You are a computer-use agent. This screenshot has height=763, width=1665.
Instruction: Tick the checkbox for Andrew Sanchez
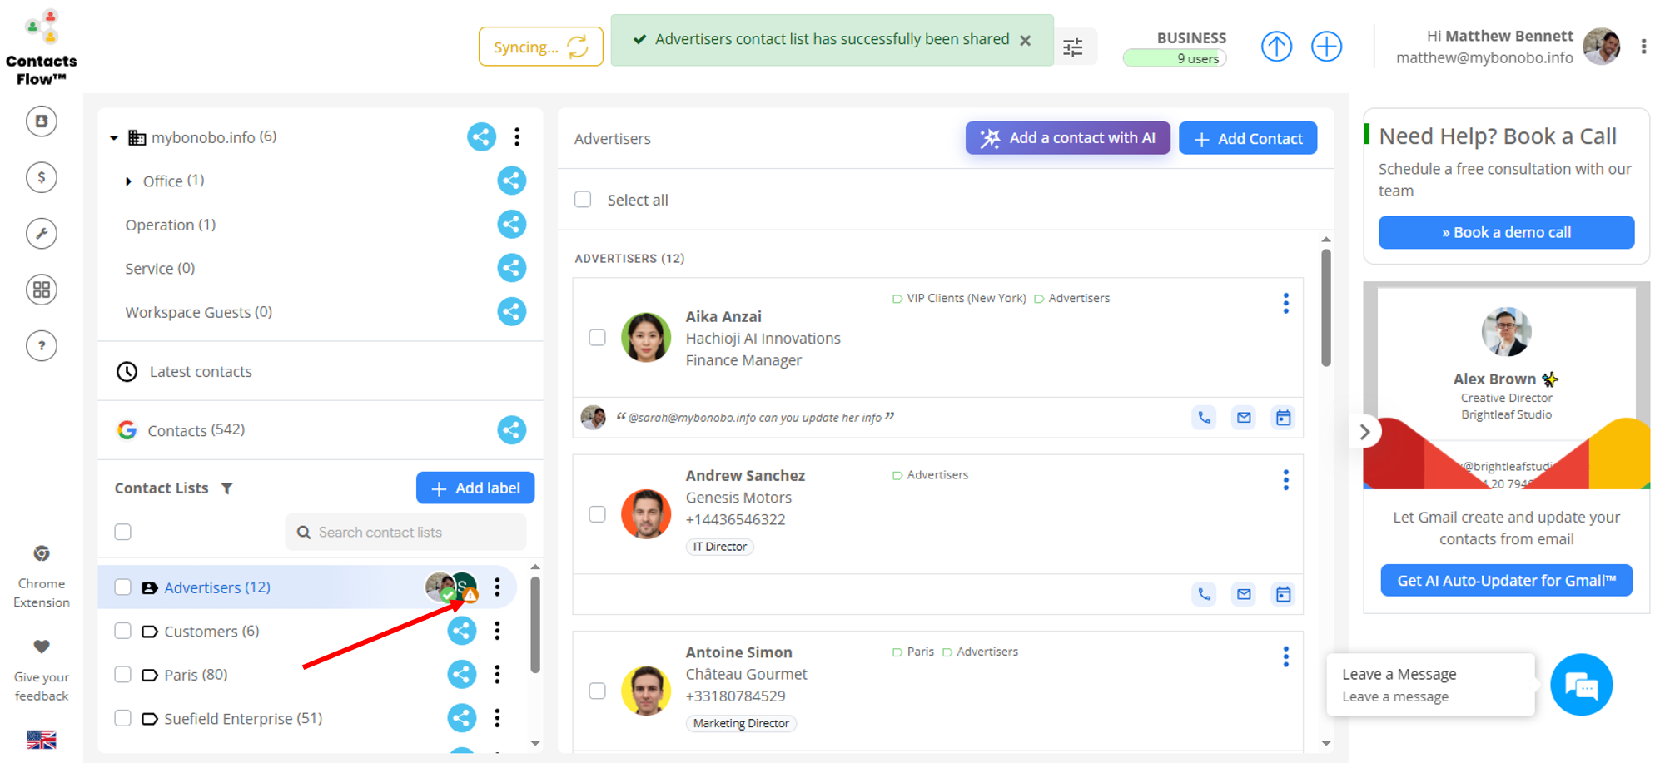pos(597,514)
